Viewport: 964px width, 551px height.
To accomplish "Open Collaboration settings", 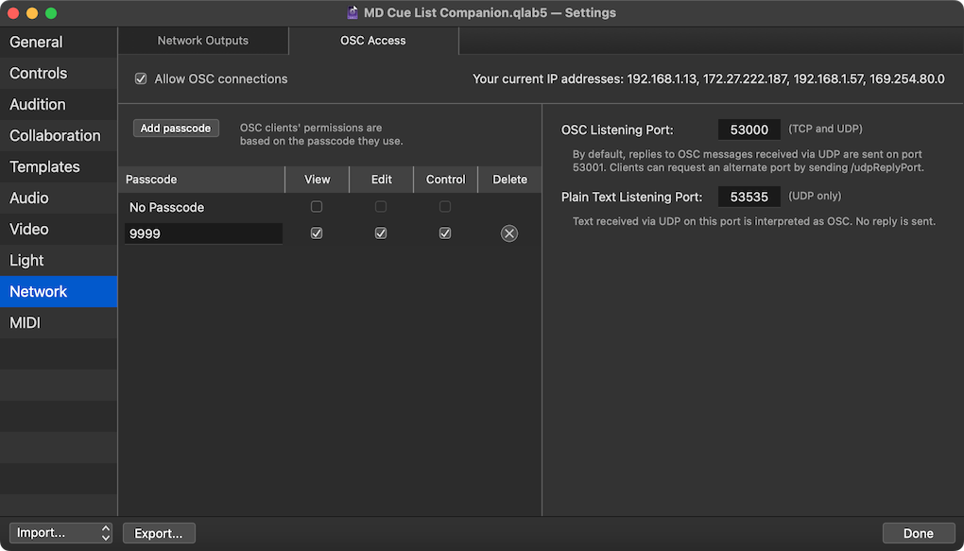I will (x=54, y=135).
